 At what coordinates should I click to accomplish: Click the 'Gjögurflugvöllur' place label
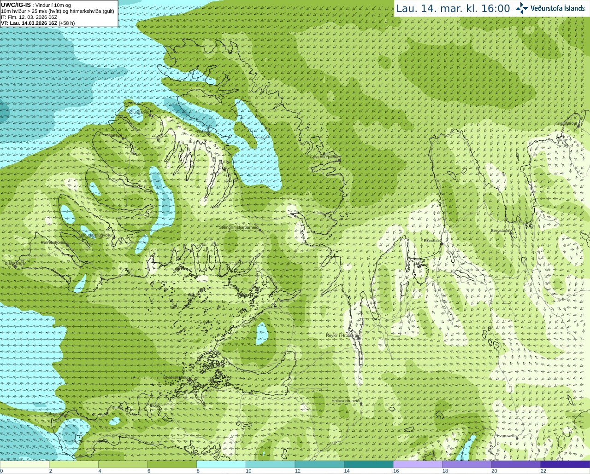[x=324, y=157]
